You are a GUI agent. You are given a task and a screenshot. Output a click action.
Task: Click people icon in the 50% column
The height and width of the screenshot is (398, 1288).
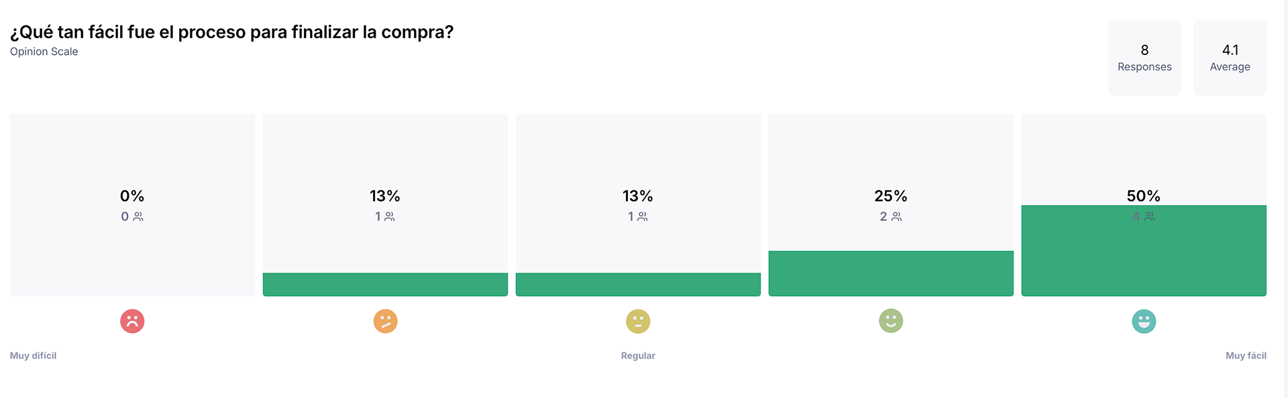point(1150,216)
